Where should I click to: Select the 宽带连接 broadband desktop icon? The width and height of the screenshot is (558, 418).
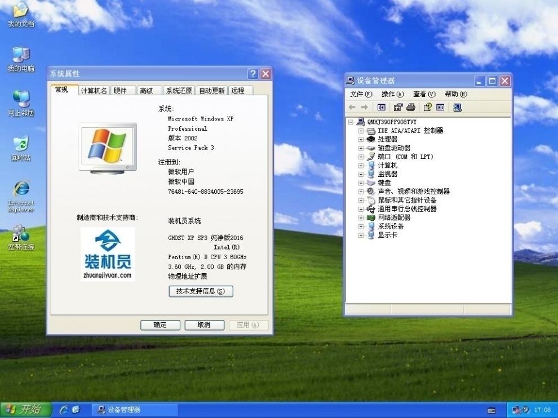[x=21, y=235]
